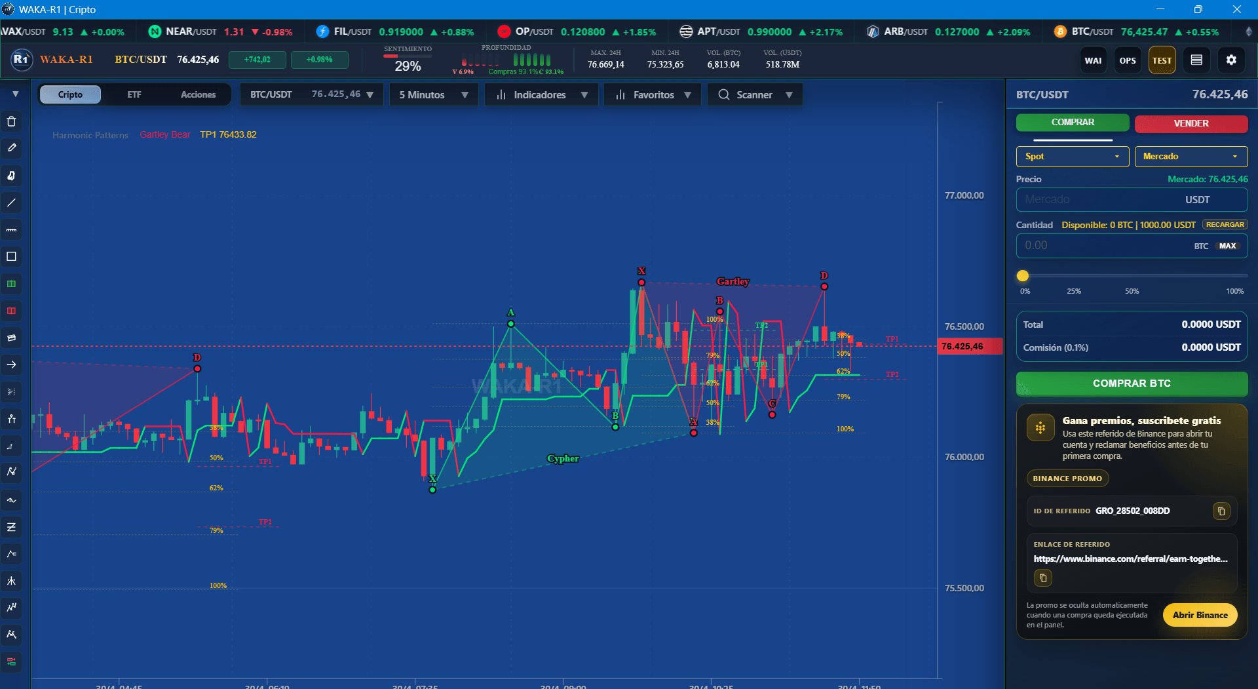The width and height of the screenshot is (1258, 689).
Task: Pick the trend line tool
Action: point(11,203)
